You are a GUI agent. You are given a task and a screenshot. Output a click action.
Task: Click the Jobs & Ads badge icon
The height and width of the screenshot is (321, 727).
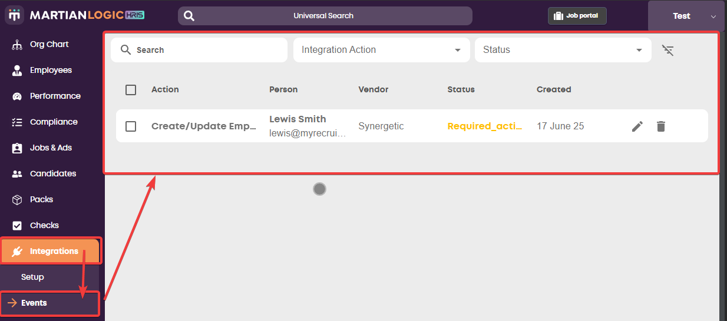tap(17, 148)
